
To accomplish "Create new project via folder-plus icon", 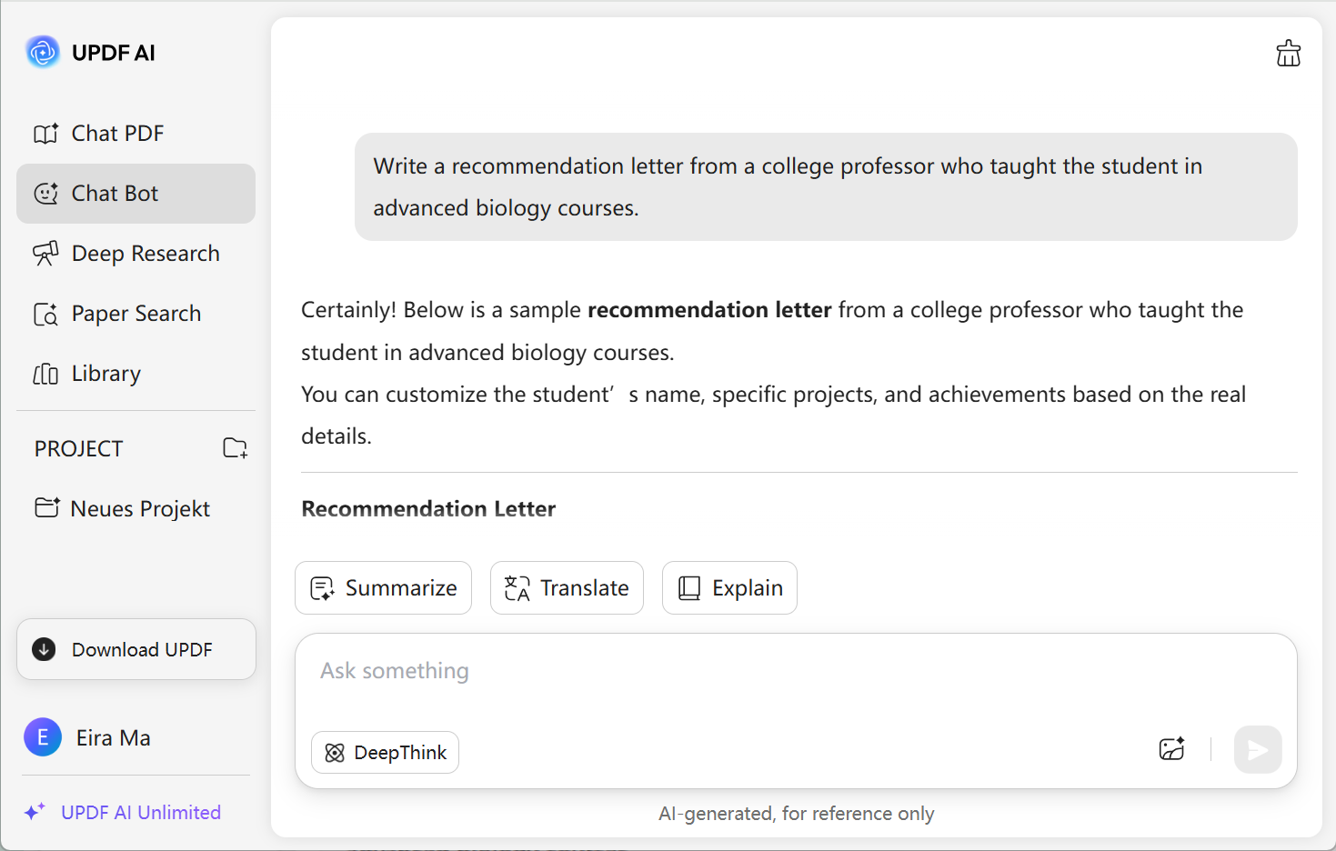I will pyautogui.click(x=235, y=448).
